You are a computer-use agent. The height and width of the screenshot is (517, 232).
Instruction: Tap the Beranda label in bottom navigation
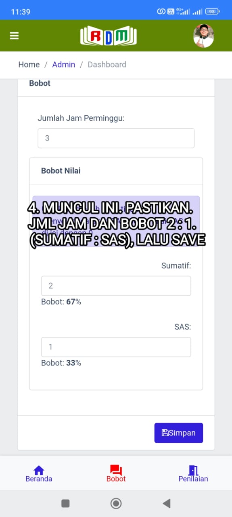tap(39, 479)
